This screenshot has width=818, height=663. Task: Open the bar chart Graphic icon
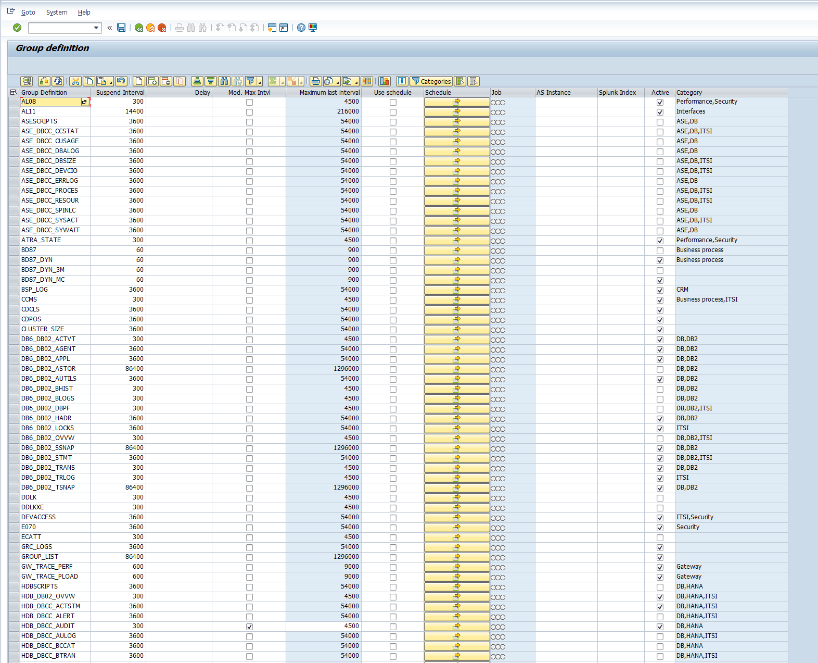[385, 81]
